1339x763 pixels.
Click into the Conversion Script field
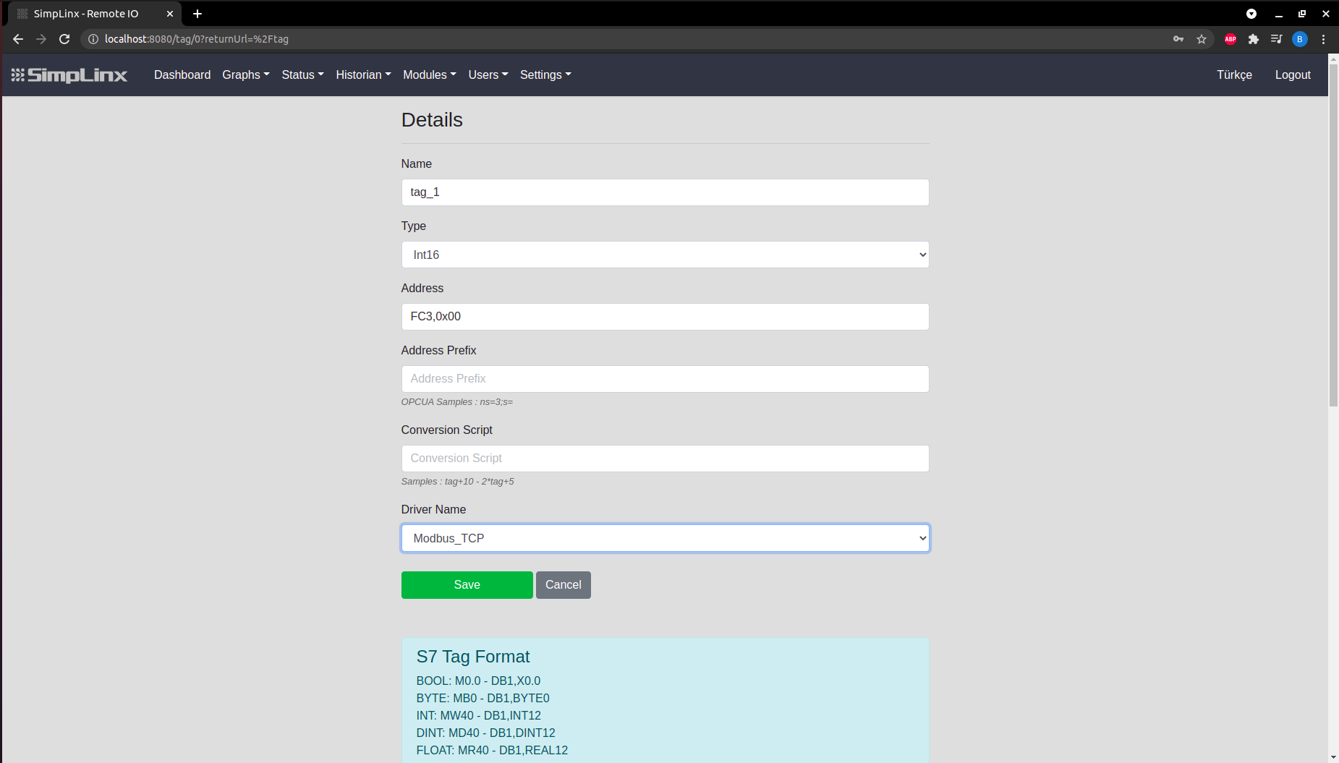click(665, 459)
